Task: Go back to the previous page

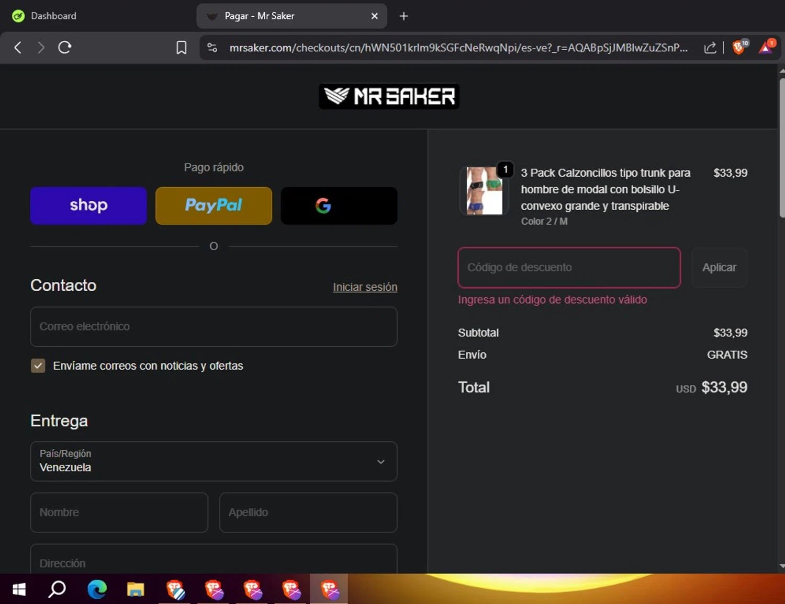Action: 18,48
